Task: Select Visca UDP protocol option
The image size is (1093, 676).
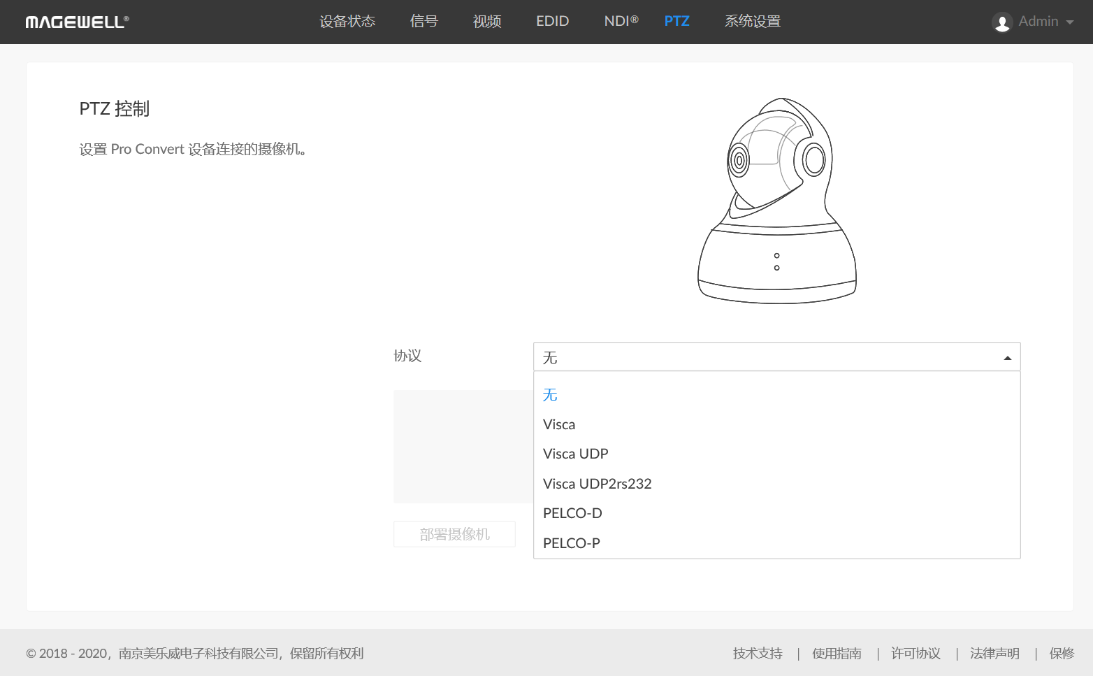Action: pyautogui.click(x=575, y=454)
